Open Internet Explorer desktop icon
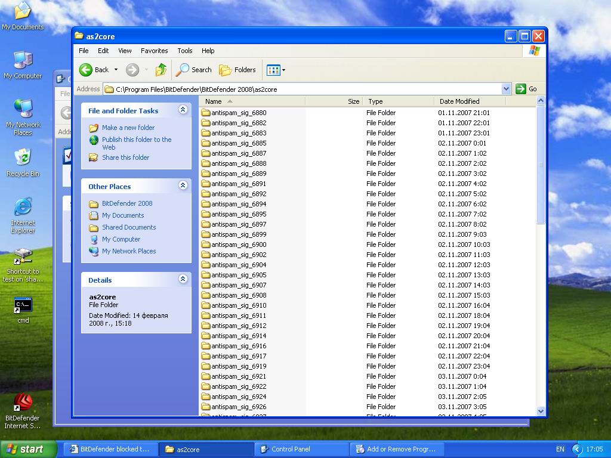This screenshot has height=458, width=611. pyautogui.click(x=23, y=208)
